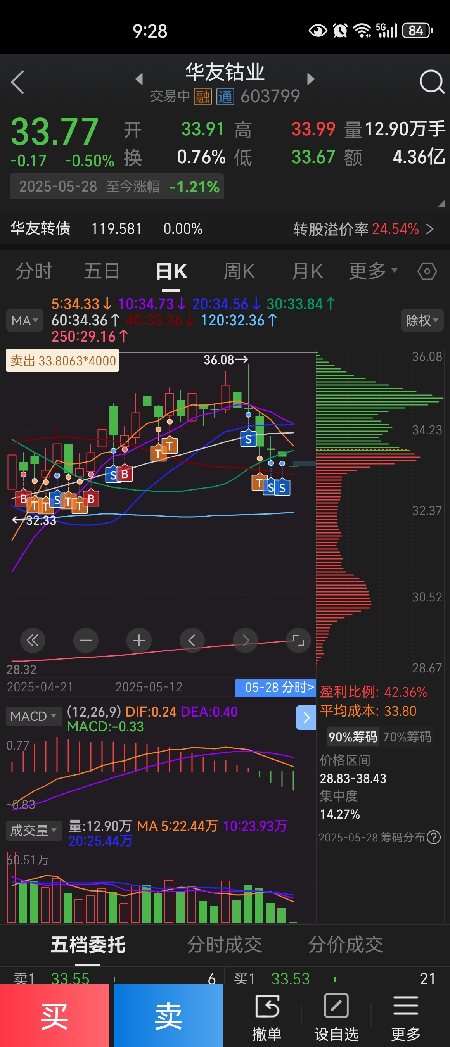Move chart cursor right one candle
Screen dimensions: 450x1047
[245, 641]
